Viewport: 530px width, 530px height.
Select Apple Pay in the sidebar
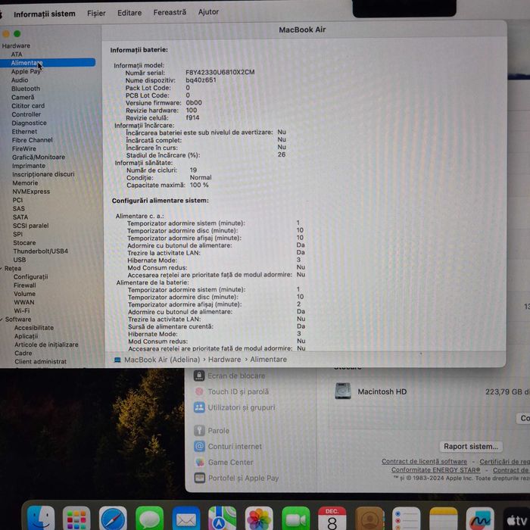coord(26,72)
